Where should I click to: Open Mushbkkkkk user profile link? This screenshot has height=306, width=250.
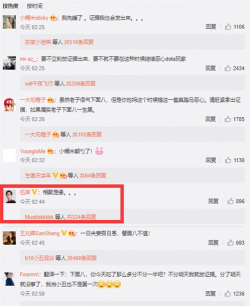(39, 217)
